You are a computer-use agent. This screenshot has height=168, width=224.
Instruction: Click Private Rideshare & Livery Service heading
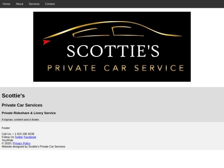pyautogui.click(x=29, y=113)
